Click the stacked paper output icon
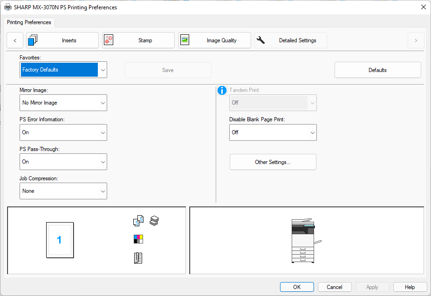Screen dimensions: 431x296 [154, 221]
